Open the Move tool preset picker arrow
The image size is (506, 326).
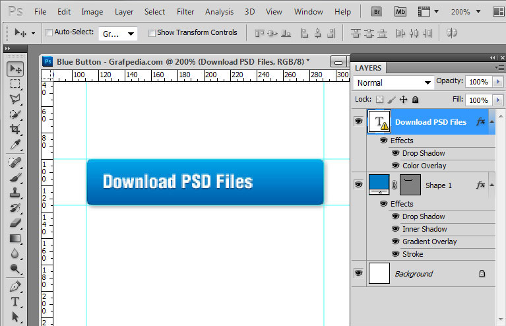coord(33,33)
